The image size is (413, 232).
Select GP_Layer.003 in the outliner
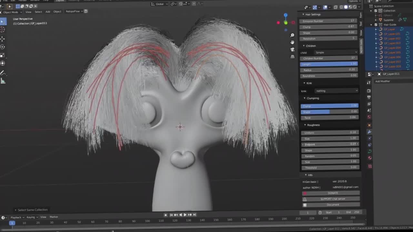(x=392, y=43)
